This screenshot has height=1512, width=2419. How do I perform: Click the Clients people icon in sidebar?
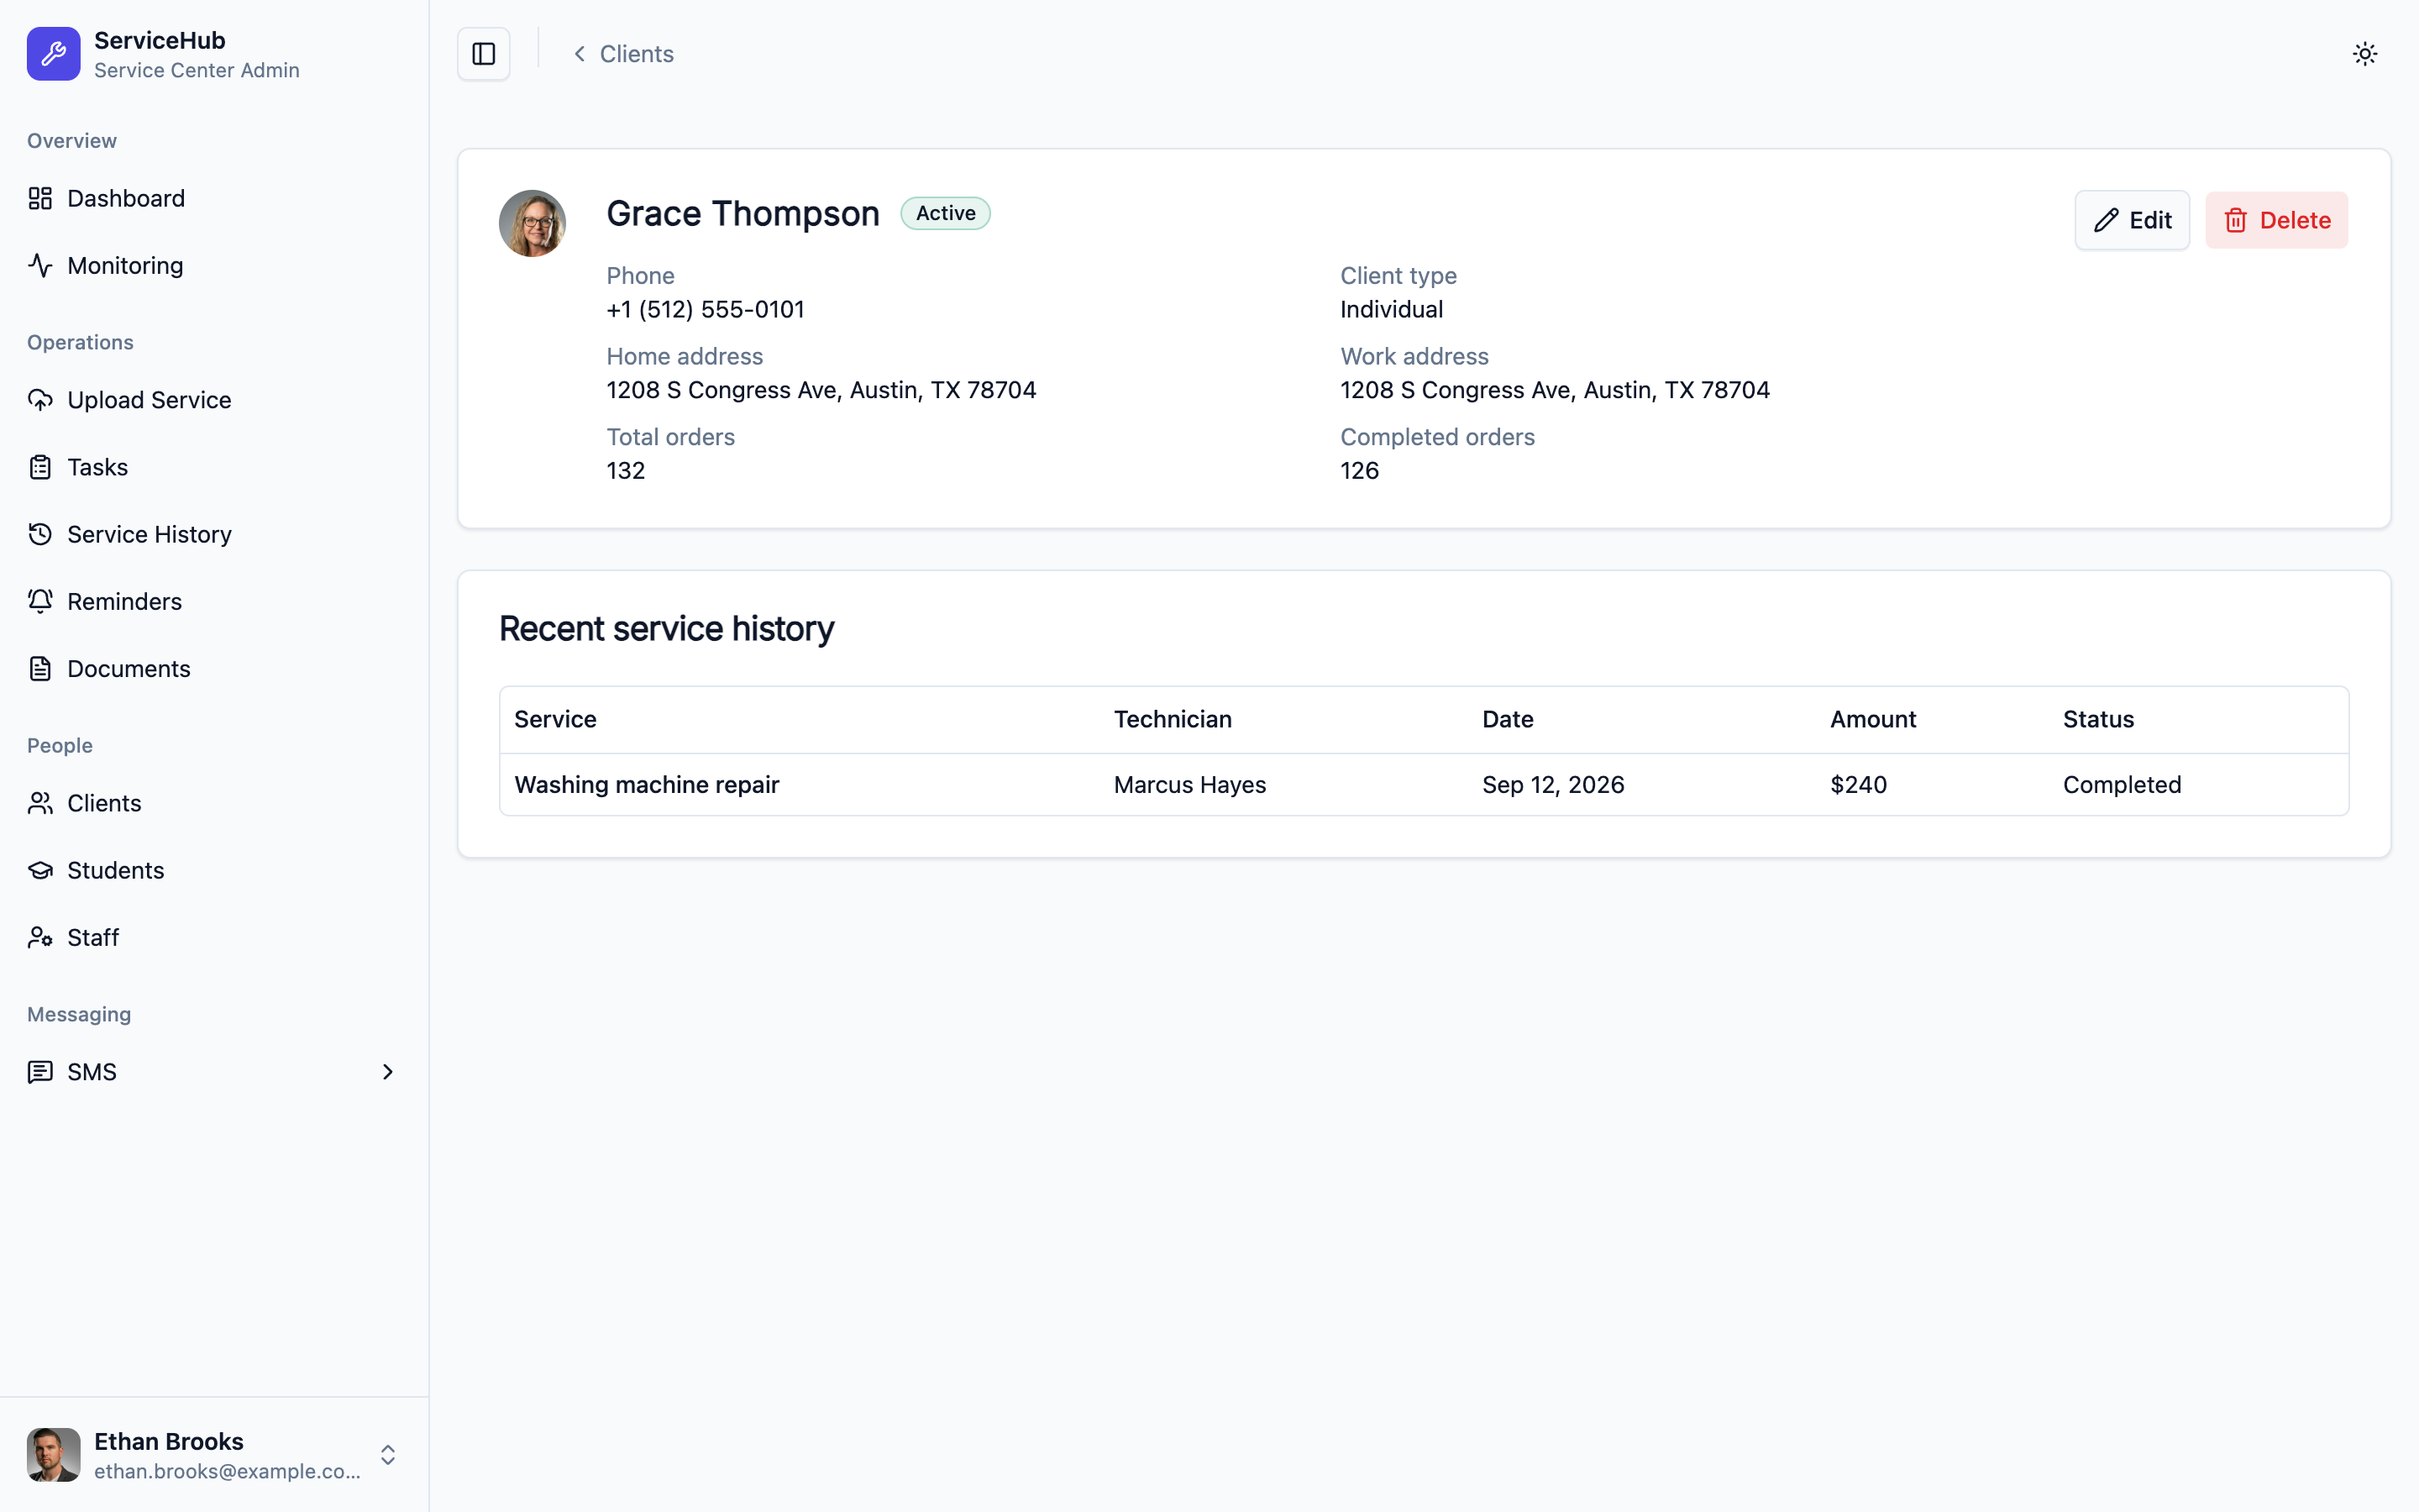tap(40, 803)
